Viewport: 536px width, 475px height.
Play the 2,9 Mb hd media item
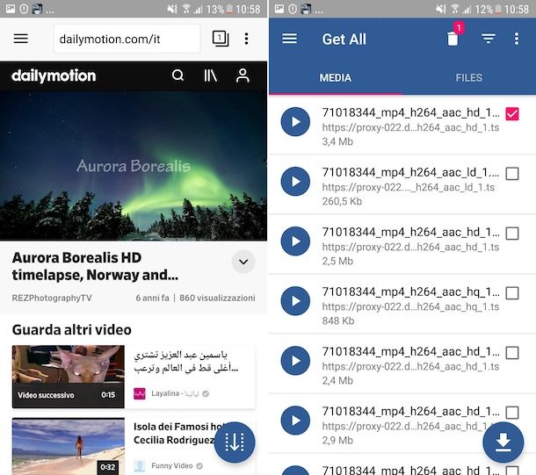295,421
